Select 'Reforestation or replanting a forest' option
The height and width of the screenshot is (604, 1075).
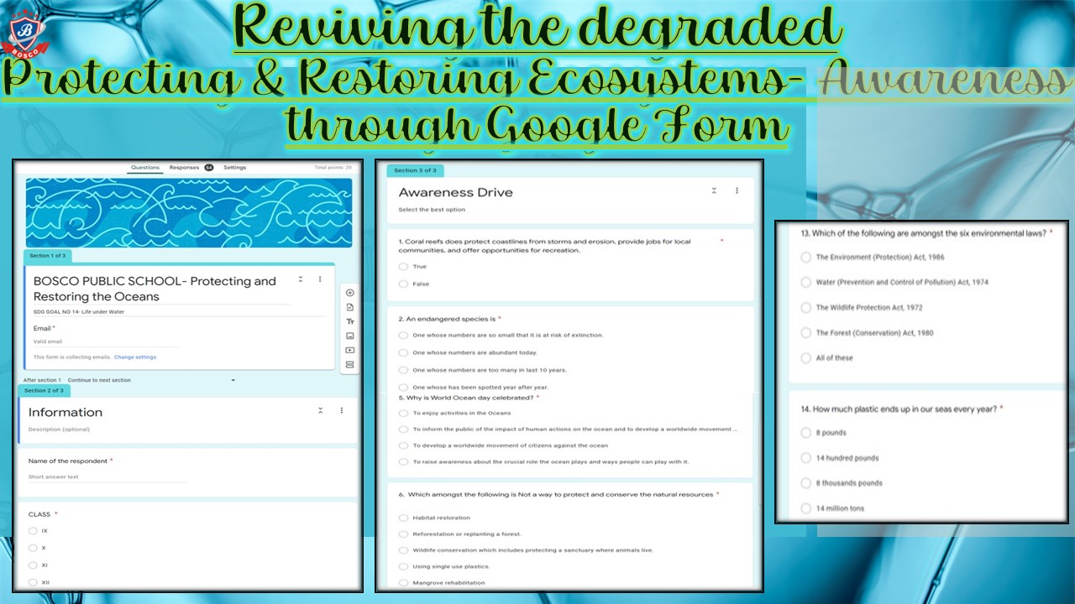(403, 534)
